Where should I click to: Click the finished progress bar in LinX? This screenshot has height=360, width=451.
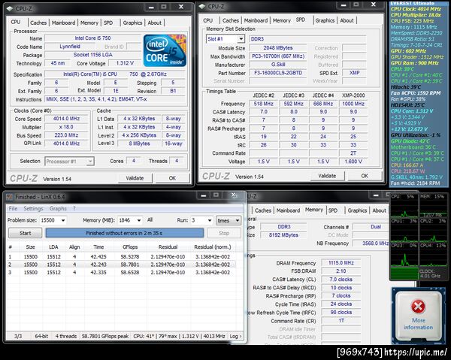click(125, 233)
